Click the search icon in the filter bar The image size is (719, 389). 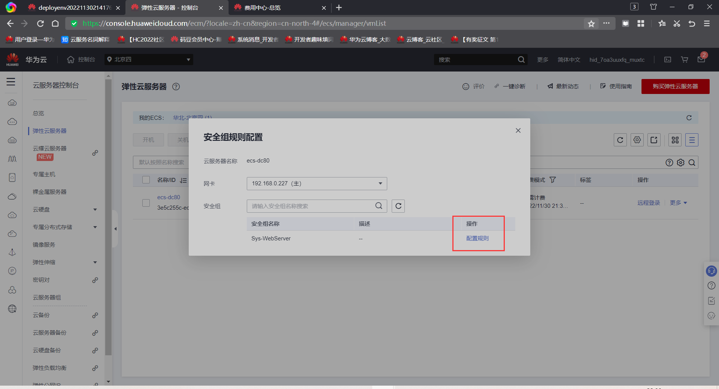[692, 162]
